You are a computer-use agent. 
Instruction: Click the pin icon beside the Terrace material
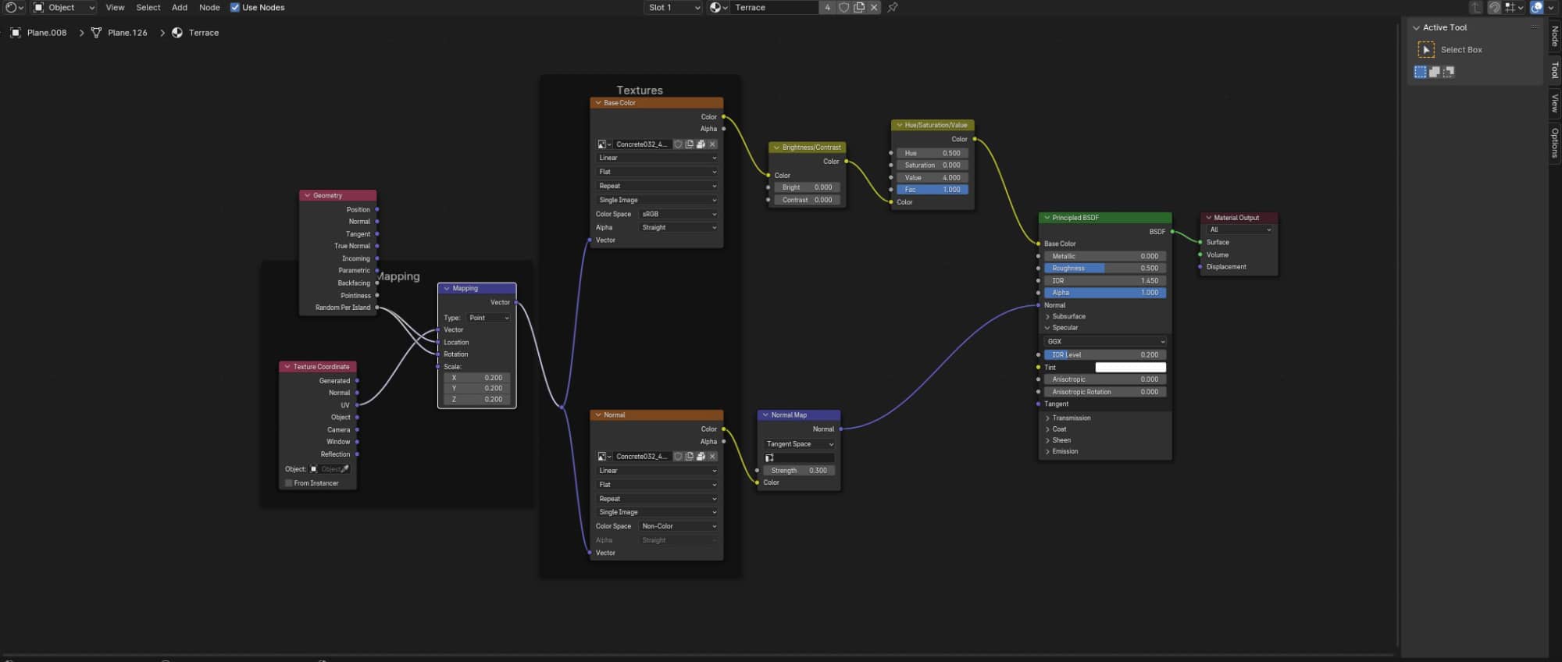tap(893, 7)
